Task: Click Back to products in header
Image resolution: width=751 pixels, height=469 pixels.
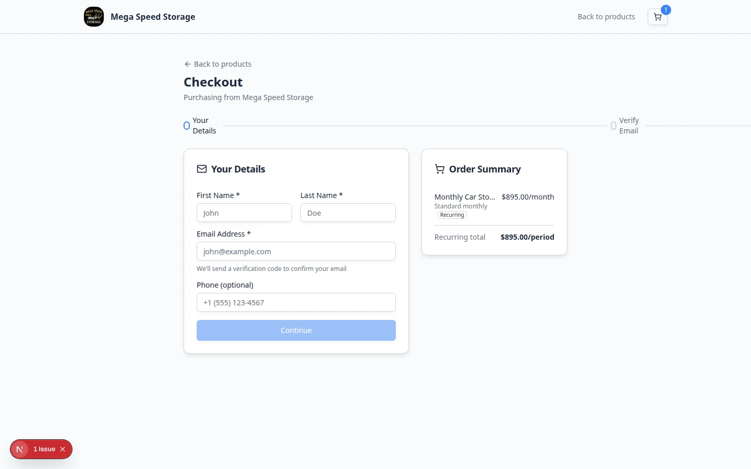Action: [x=606, y=17]
